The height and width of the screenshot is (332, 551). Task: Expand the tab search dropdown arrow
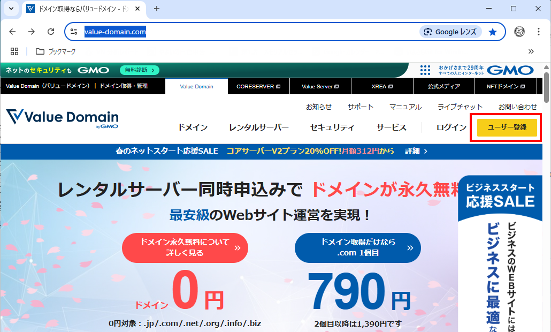(11, 9)
